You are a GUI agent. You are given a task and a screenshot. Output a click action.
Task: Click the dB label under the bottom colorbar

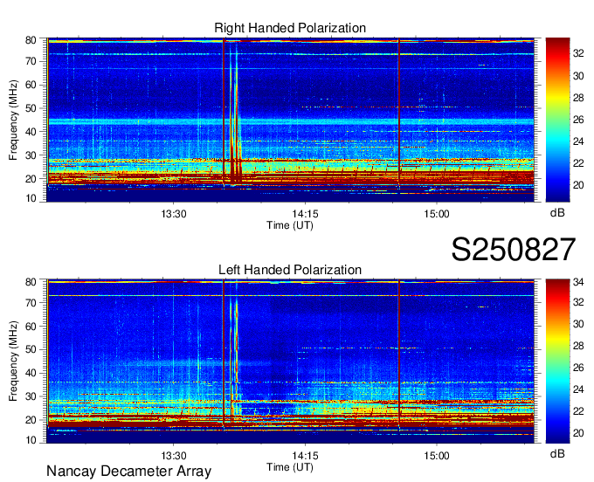557,453
